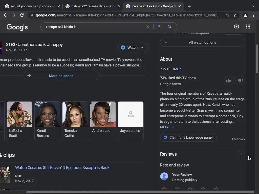Click the More episodes button

pos(61,76)
